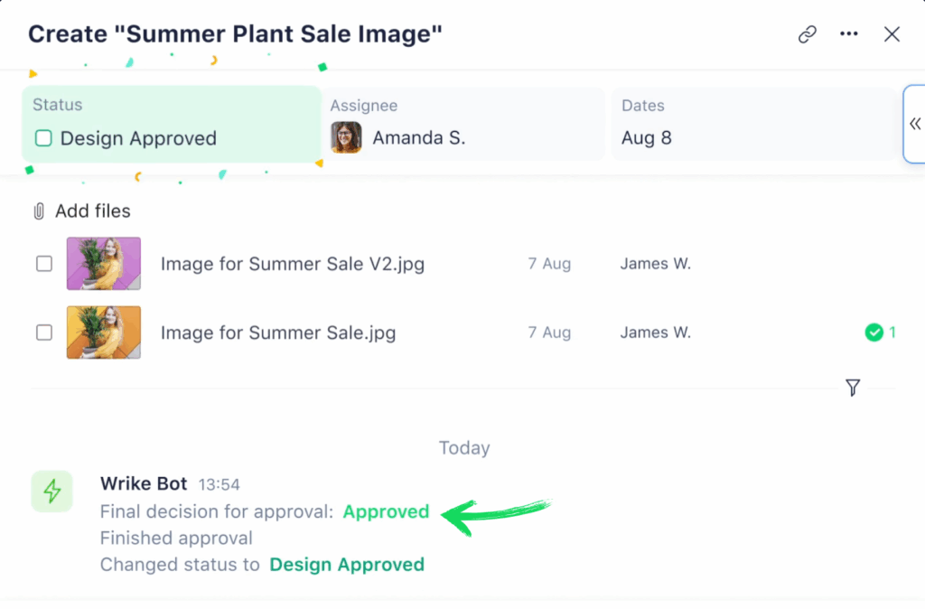Toggle the Design Approved status checkbox
Image resolution: width=925 pixels, height=609 pixels.
(43, 138)
